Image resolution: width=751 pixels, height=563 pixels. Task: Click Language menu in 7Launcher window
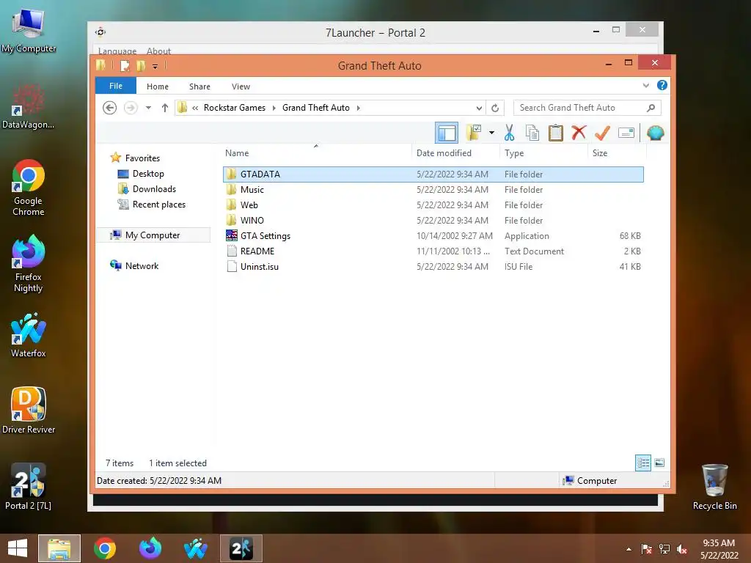point(117,51)
